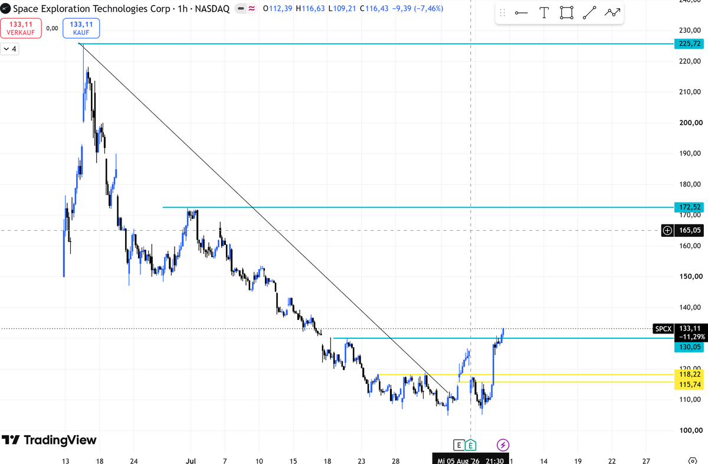Select the Text tool in drawing toolbar
The image size is (708, 464).
544,13
